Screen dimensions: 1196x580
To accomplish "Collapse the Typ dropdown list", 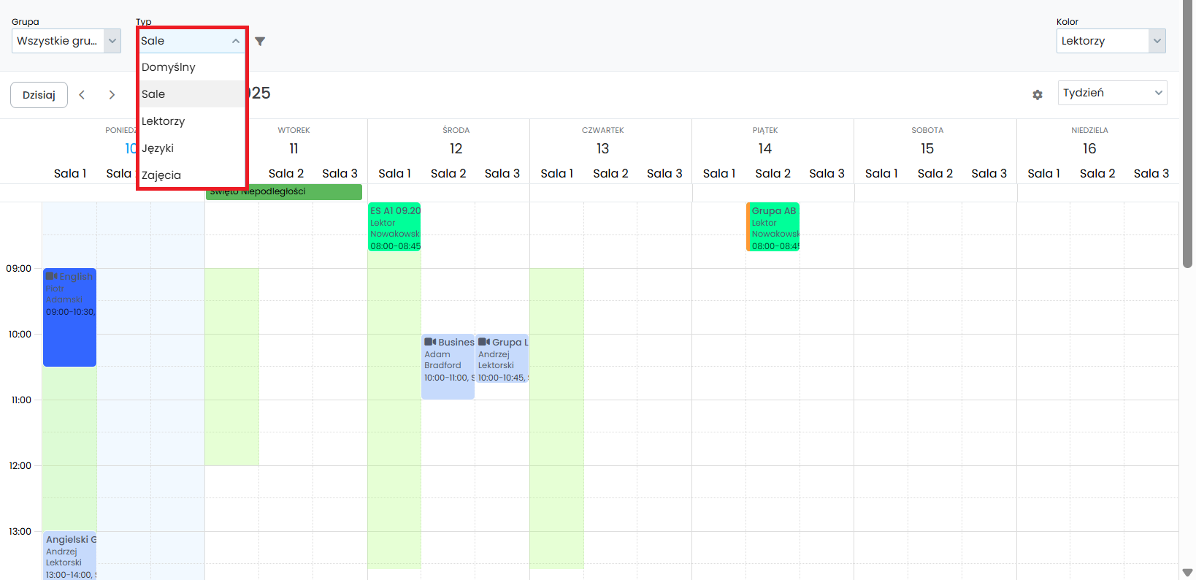I will tap(235, 41).
